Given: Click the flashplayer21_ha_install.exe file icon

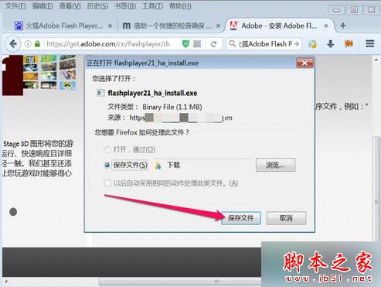Looking at the screenshot, I should (100, 93).
